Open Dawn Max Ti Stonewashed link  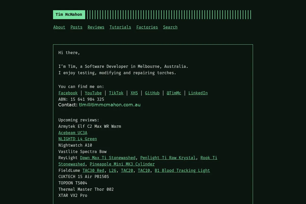tap(108, 158)
